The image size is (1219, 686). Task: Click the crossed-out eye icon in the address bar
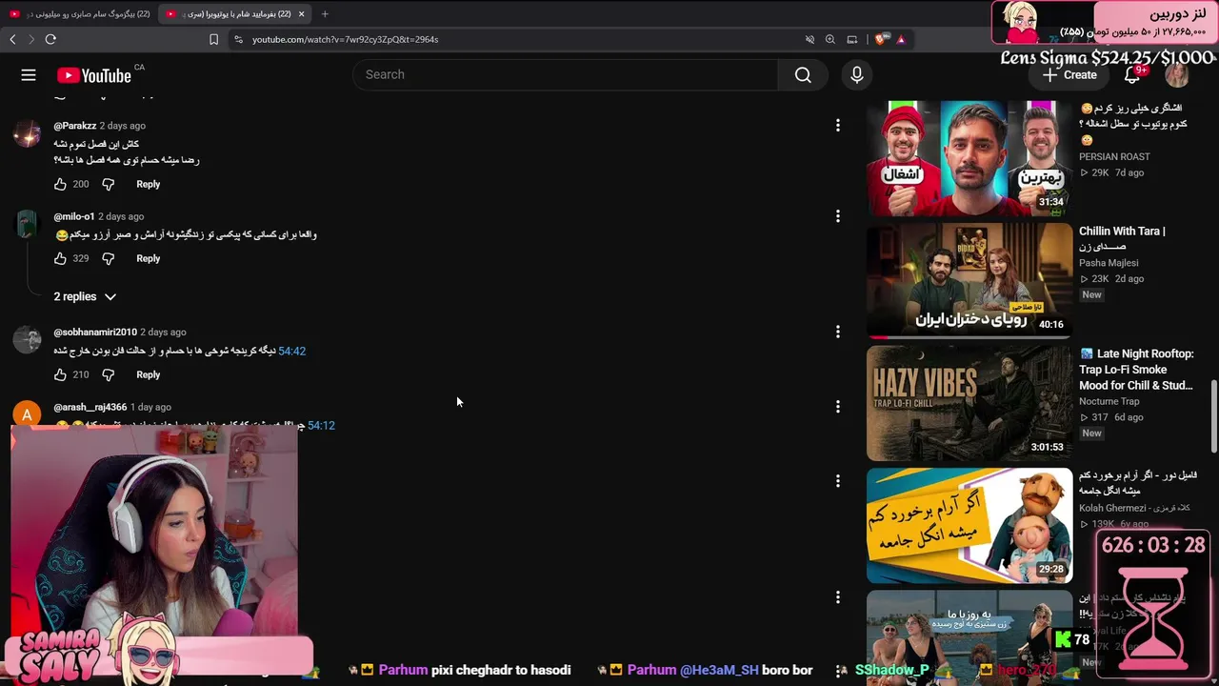point(809,39)
